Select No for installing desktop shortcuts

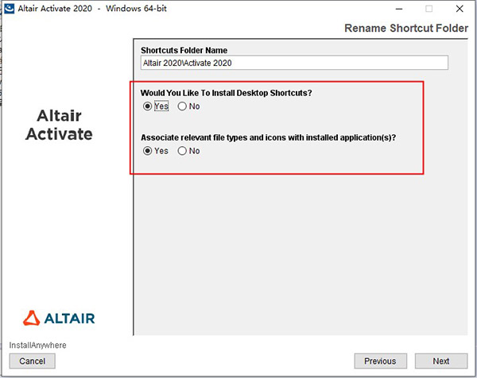(183, 106)
